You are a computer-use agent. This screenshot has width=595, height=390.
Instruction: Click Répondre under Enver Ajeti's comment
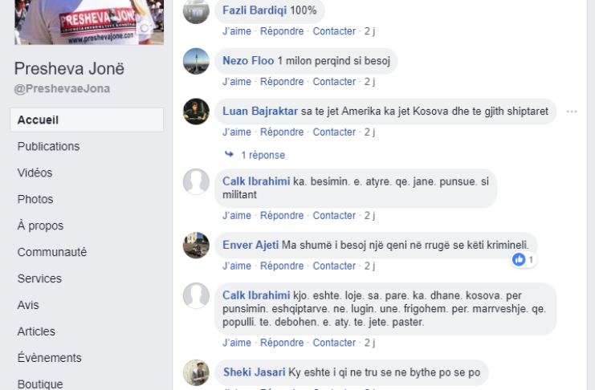(x=282, y=266)
